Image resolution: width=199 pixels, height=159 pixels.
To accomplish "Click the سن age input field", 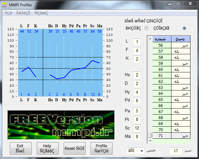I will 176,150.
